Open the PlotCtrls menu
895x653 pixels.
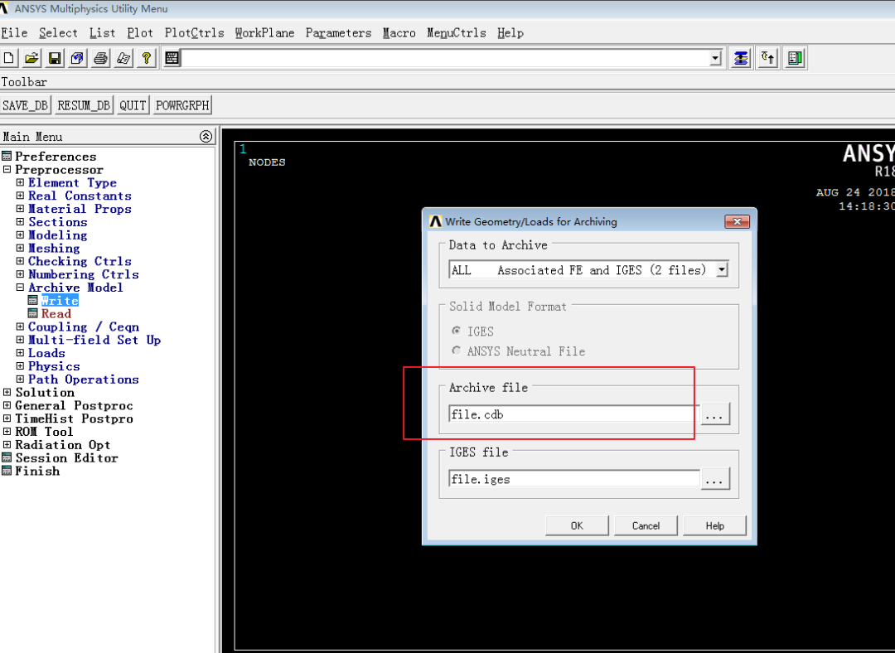194,33
